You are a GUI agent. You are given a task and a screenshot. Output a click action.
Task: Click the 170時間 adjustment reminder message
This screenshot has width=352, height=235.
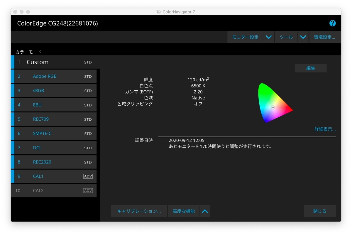pos(220,146)
